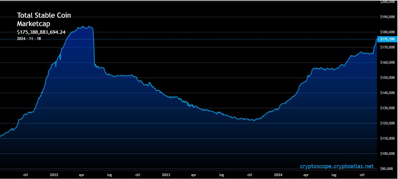Click the 2023 time axis label
The width and height of the screenshot is (398, 179).
166,174
